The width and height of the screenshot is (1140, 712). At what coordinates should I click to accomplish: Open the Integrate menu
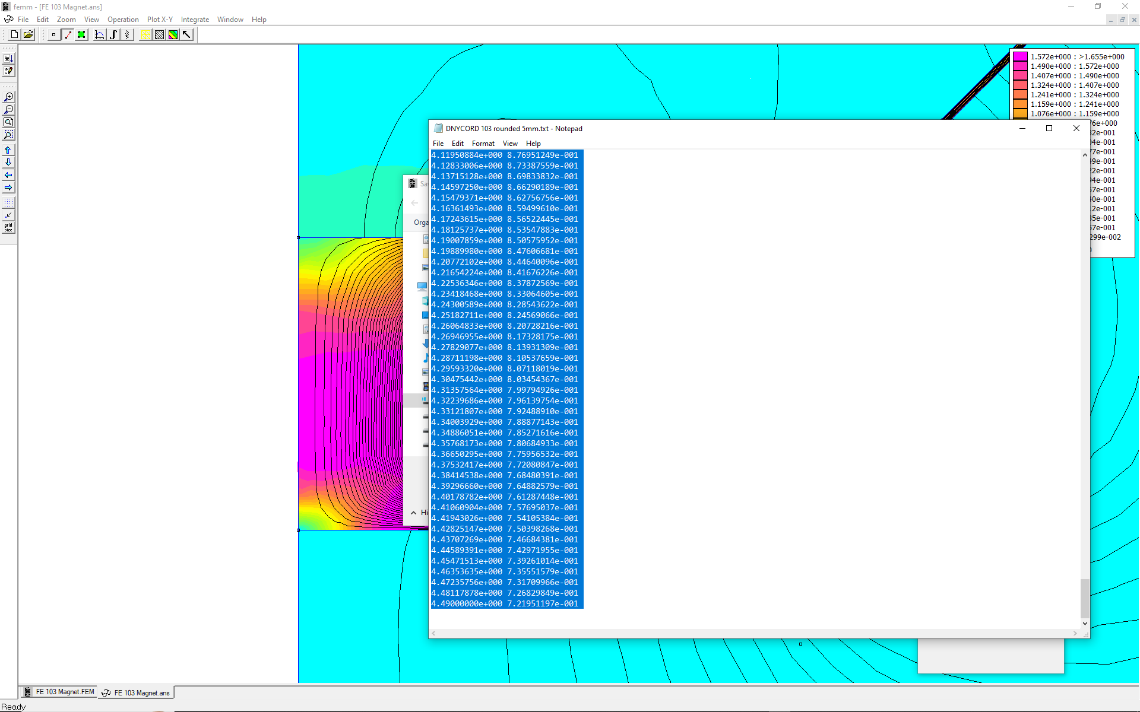(x=195, y=20)
